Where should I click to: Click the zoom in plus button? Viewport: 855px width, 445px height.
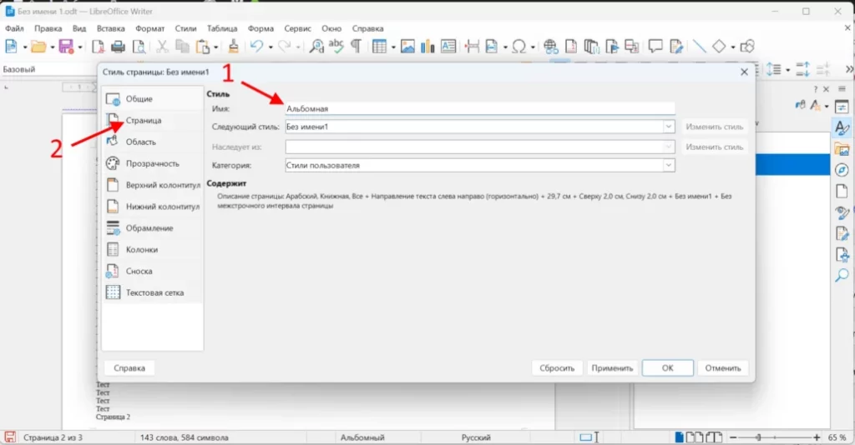[817, 437]
